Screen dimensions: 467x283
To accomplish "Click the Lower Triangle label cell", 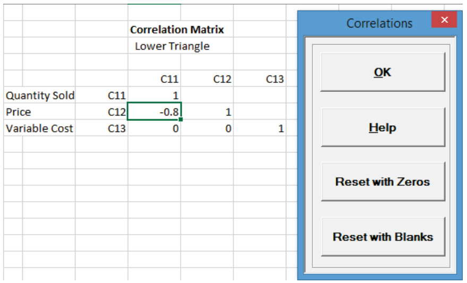I will tap(172, 46).
